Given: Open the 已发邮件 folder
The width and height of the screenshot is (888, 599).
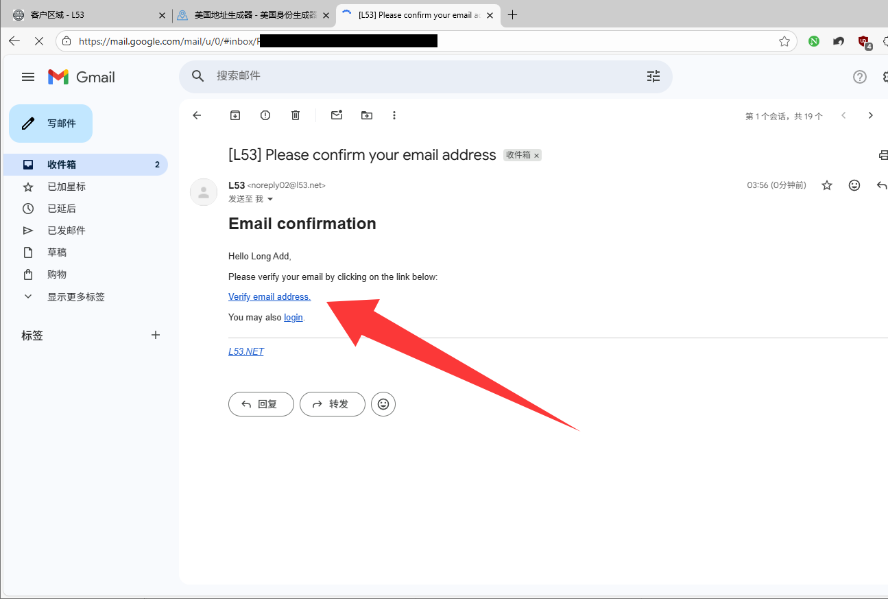Looking at the screenshot, I should [x=67, y=231].
